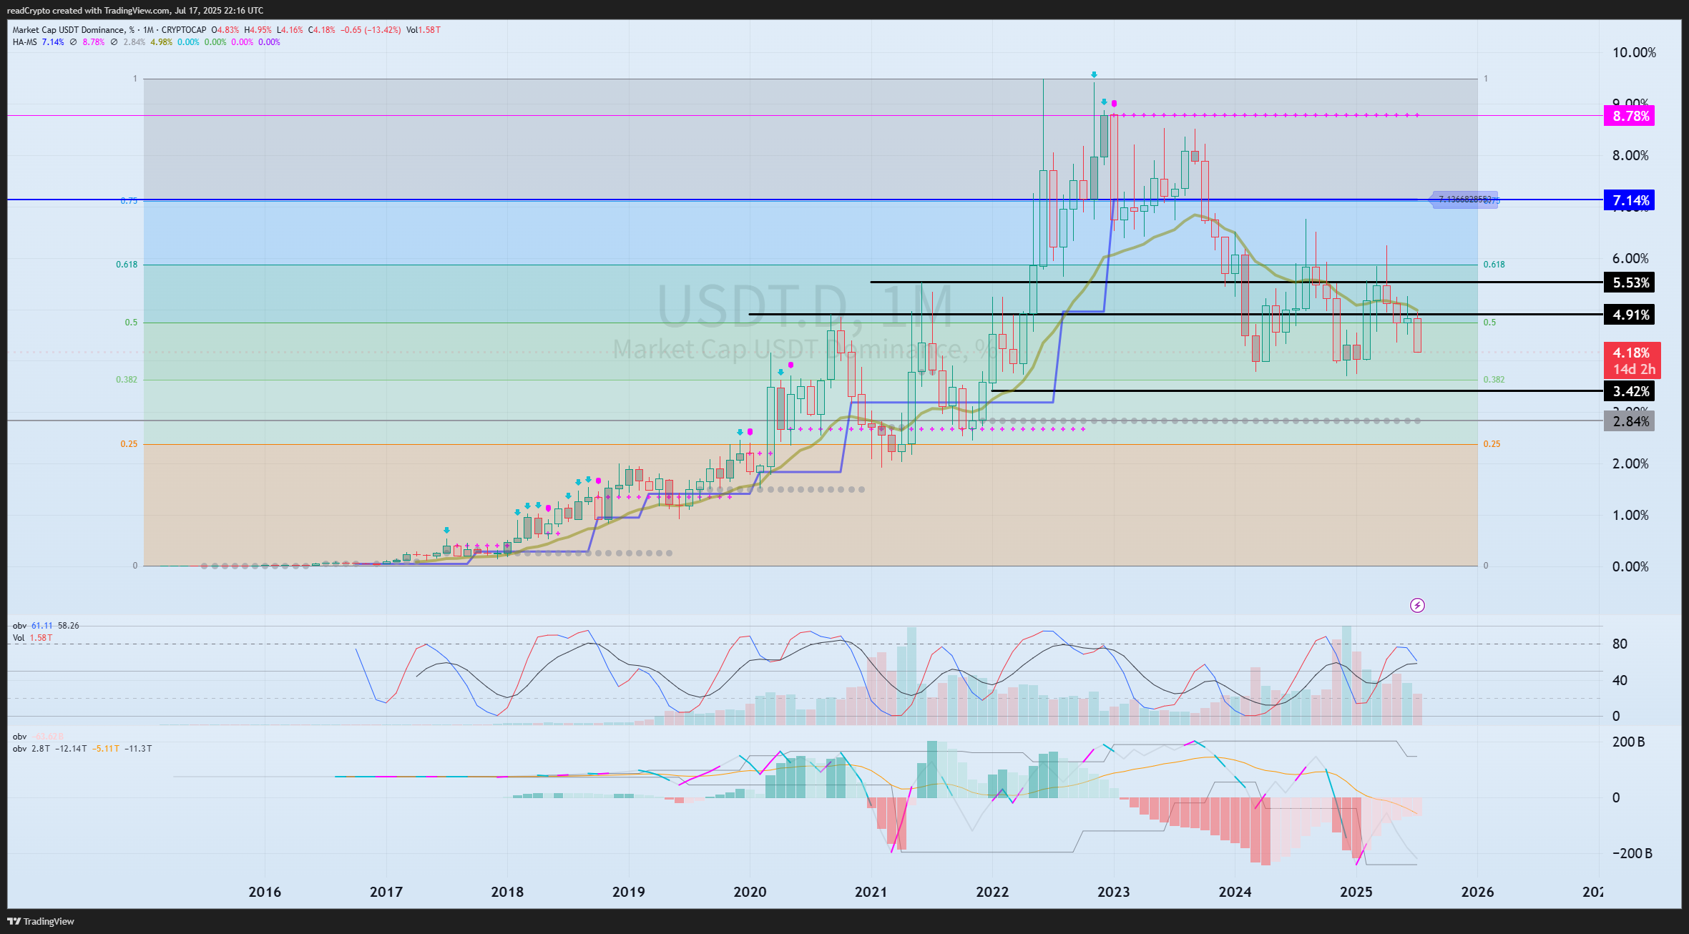Click the high value H4.95%

(258, 30)
